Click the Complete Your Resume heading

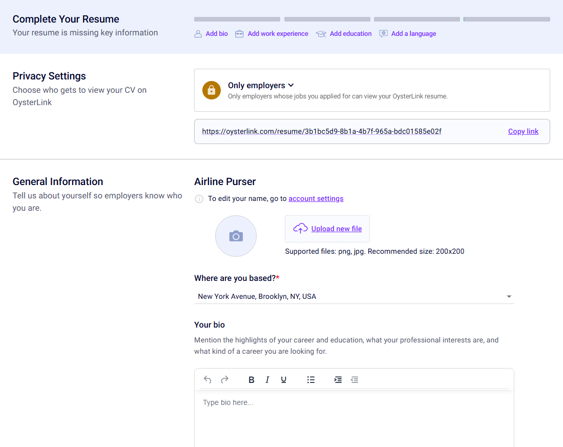point(66,19)
